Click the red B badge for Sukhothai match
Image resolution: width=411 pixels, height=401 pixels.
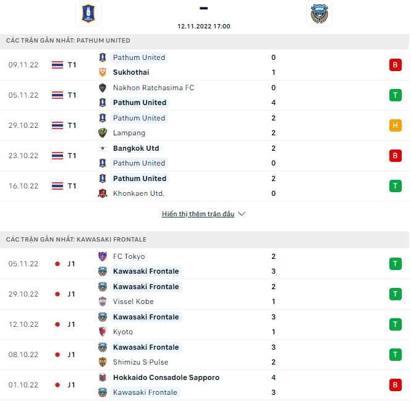395,65
